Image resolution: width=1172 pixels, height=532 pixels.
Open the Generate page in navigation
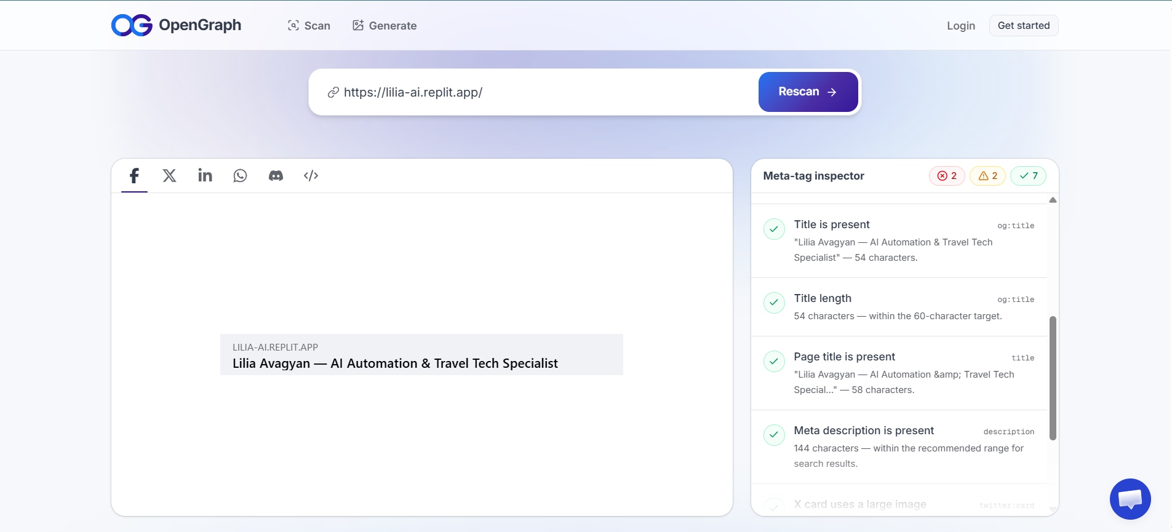point(385,25)
